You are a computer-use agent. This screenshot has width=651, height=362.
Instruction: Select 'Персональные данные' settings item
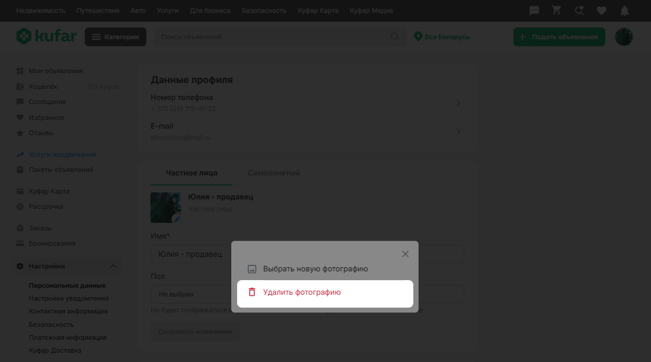[67, 285]
